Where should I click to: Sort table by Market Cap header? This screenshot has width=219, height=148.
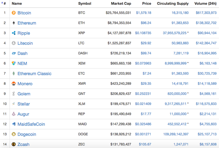click(x=121, y=3)
